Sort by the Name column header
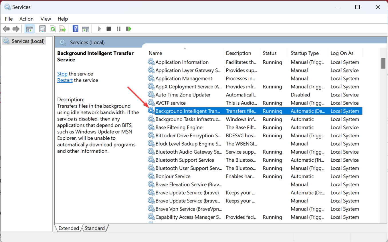Image resolution: width=388 pixels, height=242 pixels. click(x=185, y=53)
